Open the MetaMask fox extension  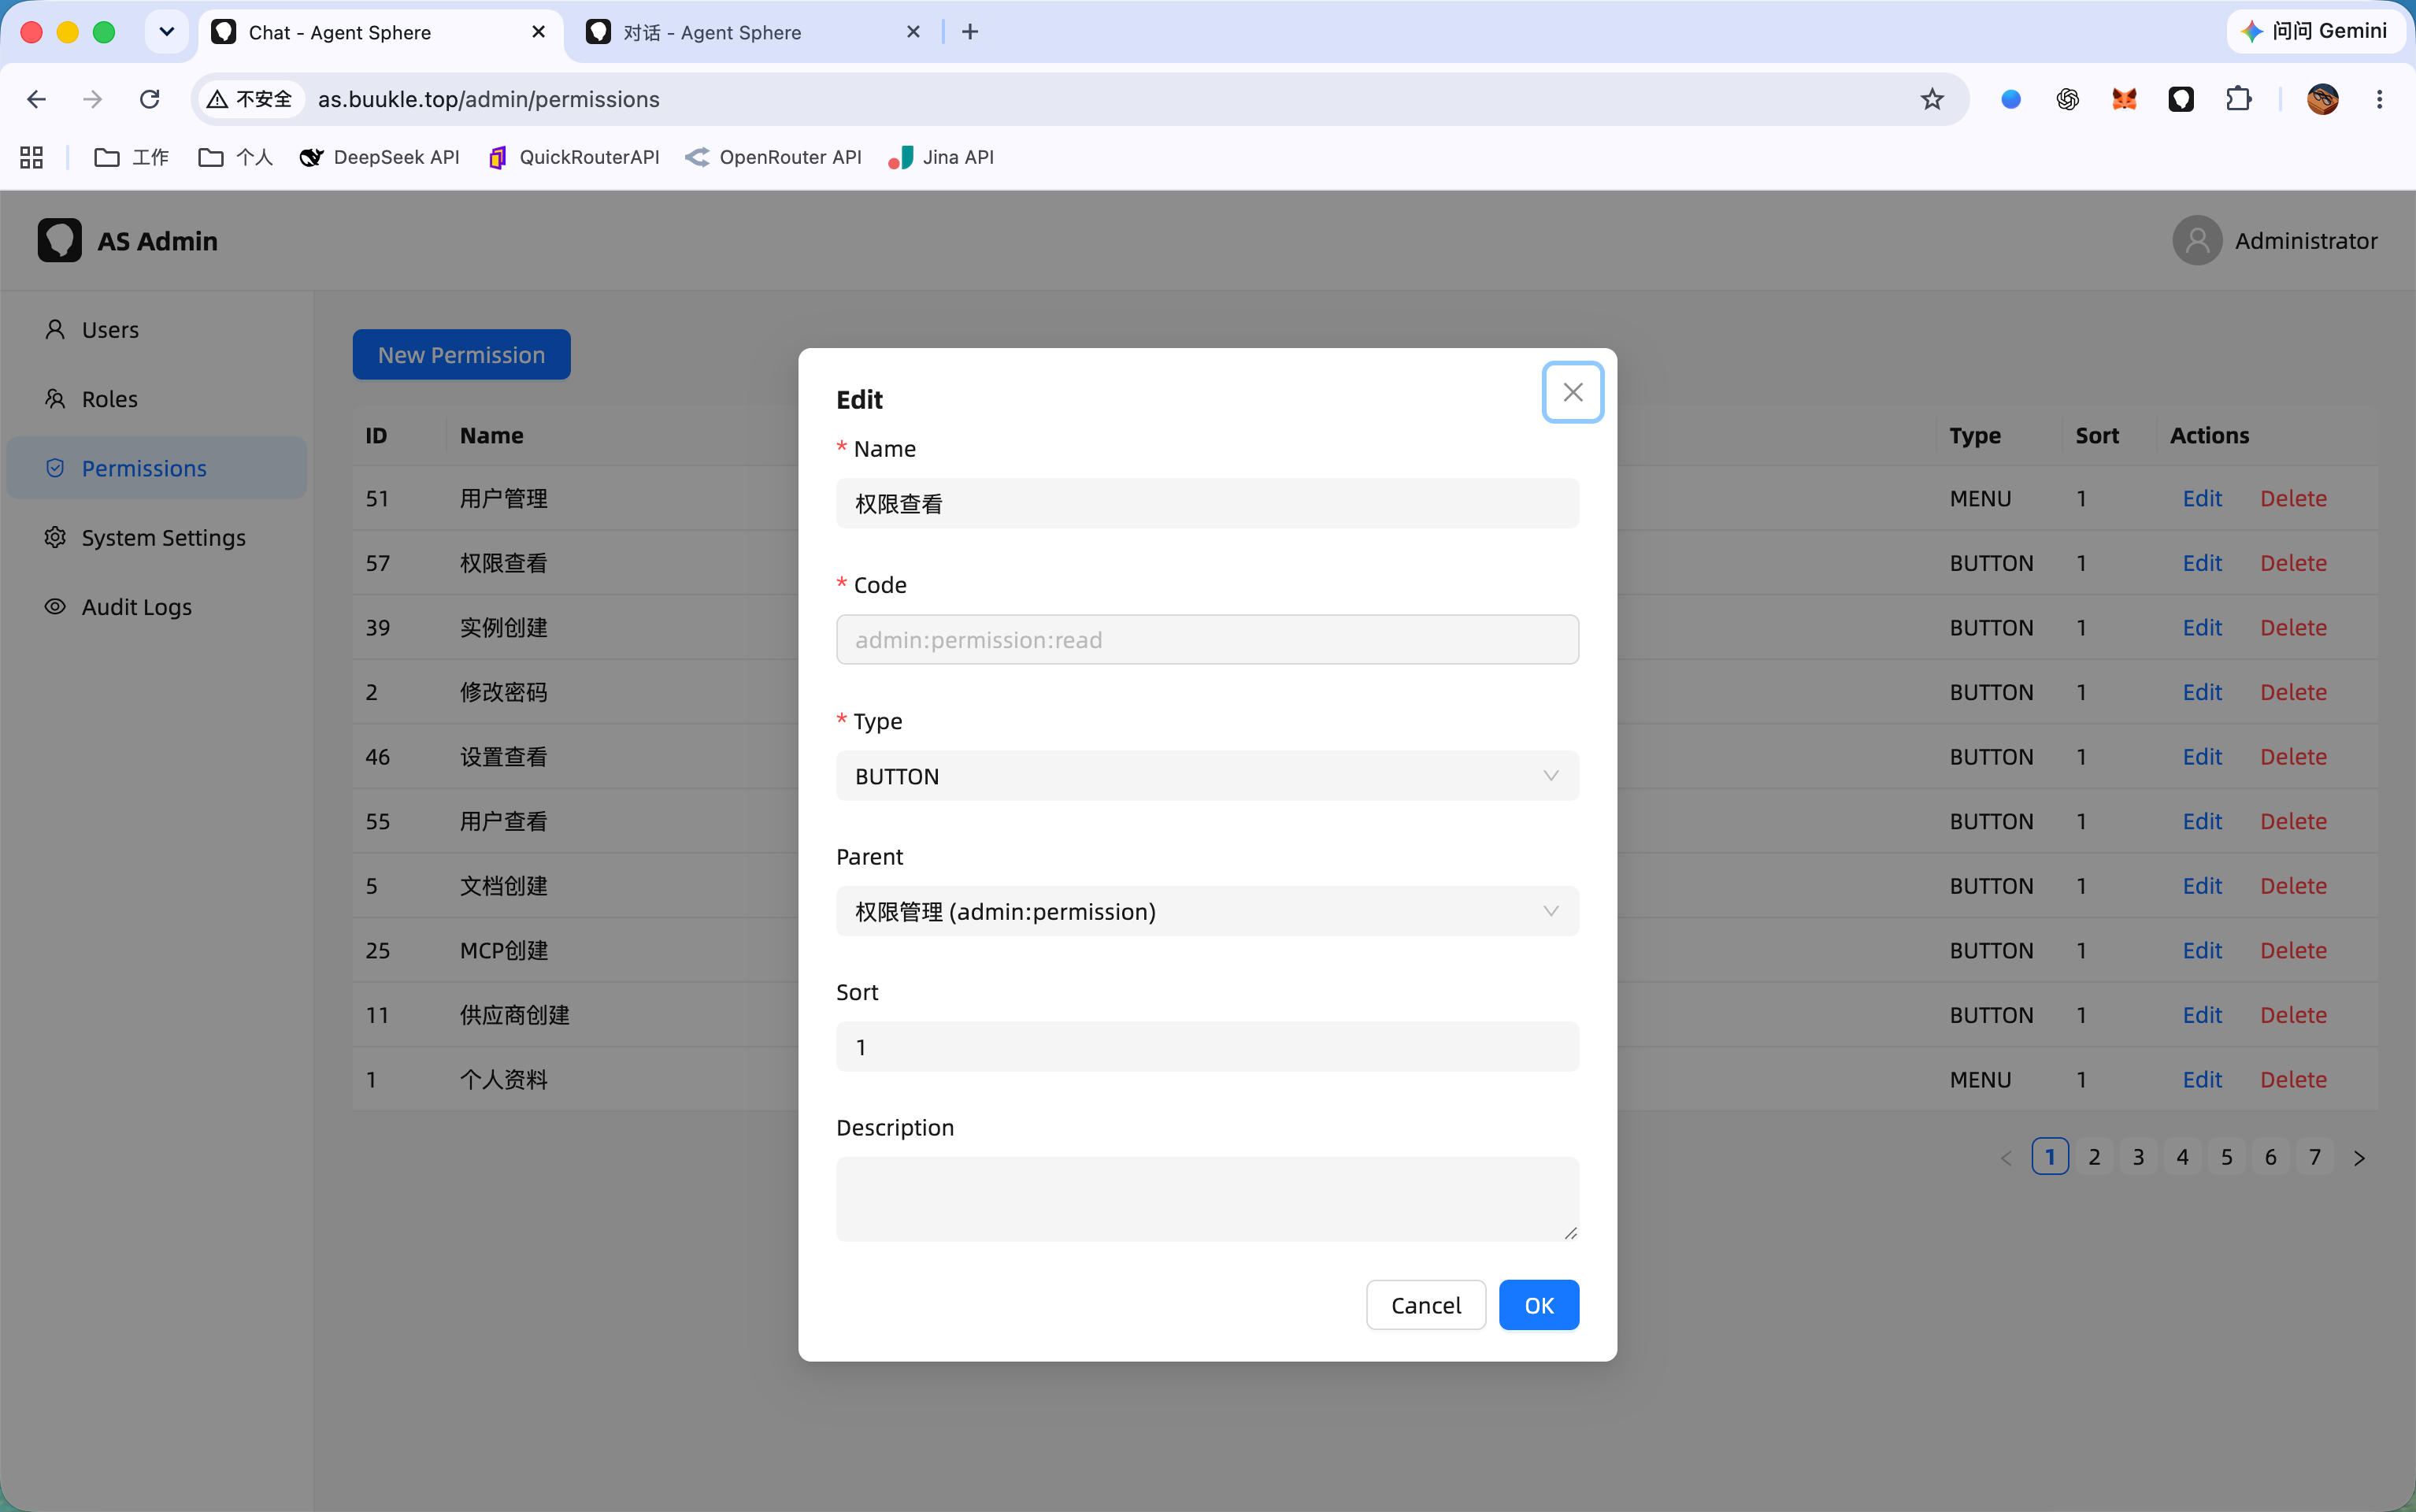(x=2124, y=99)
